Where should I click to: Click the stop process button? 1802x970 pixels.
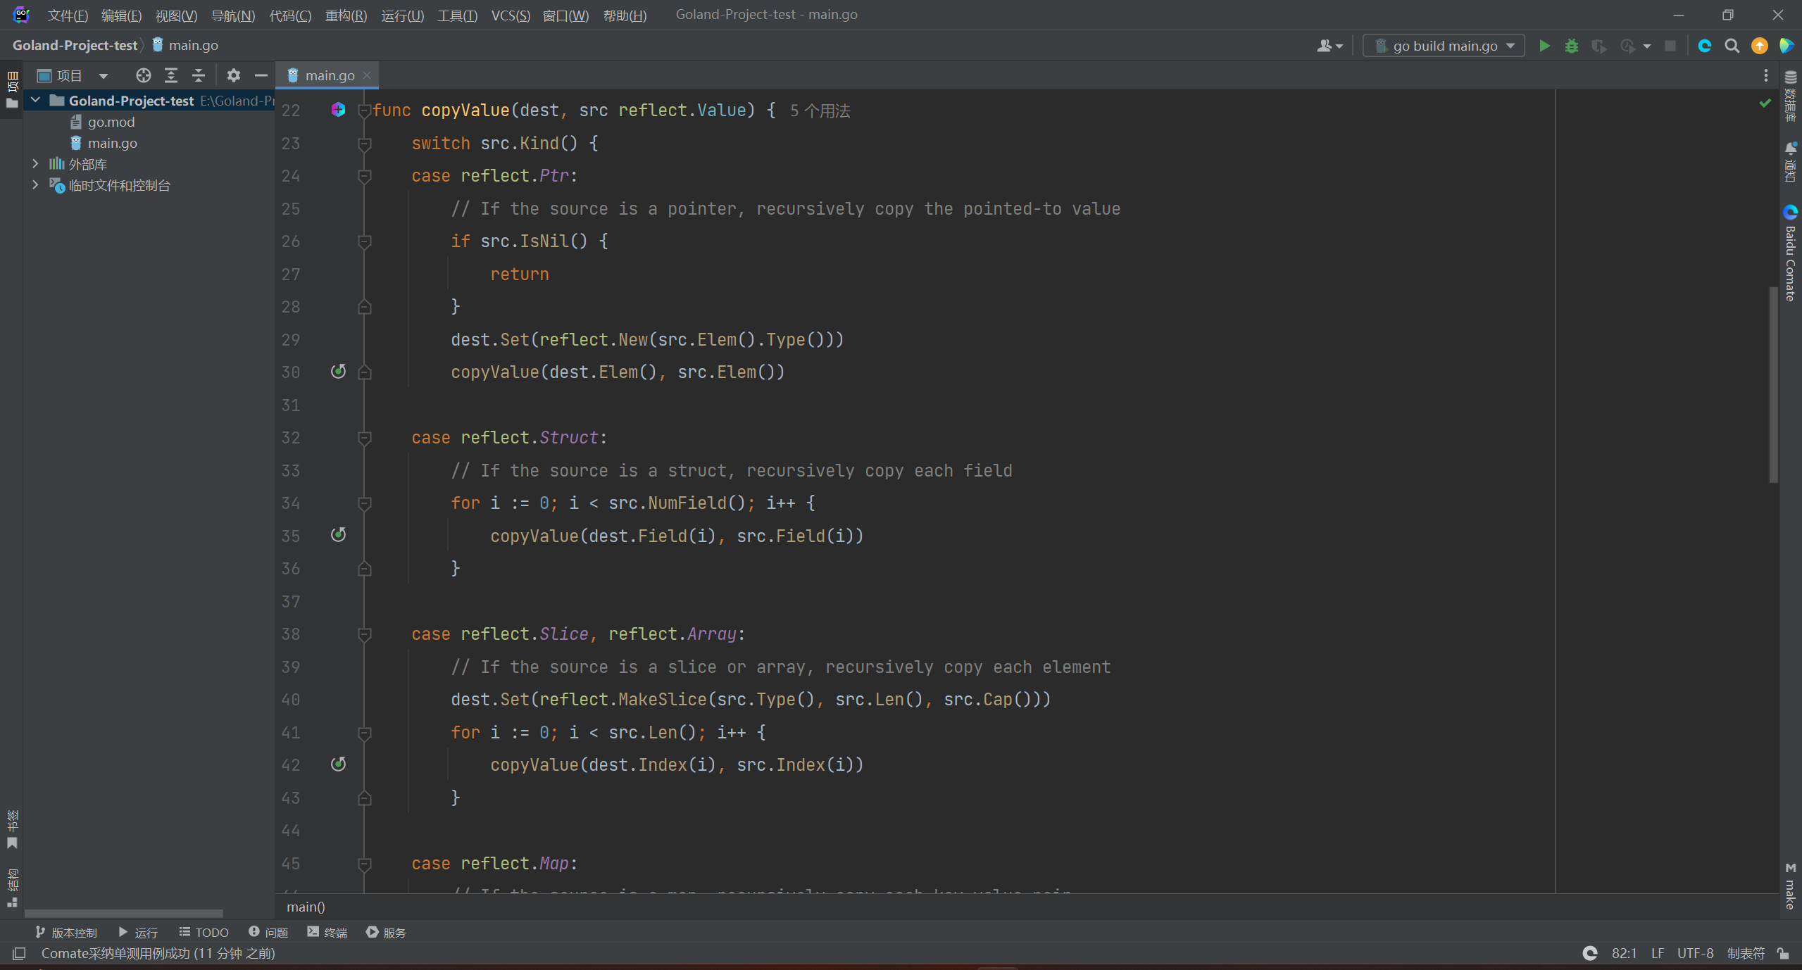coord(1670,46)
